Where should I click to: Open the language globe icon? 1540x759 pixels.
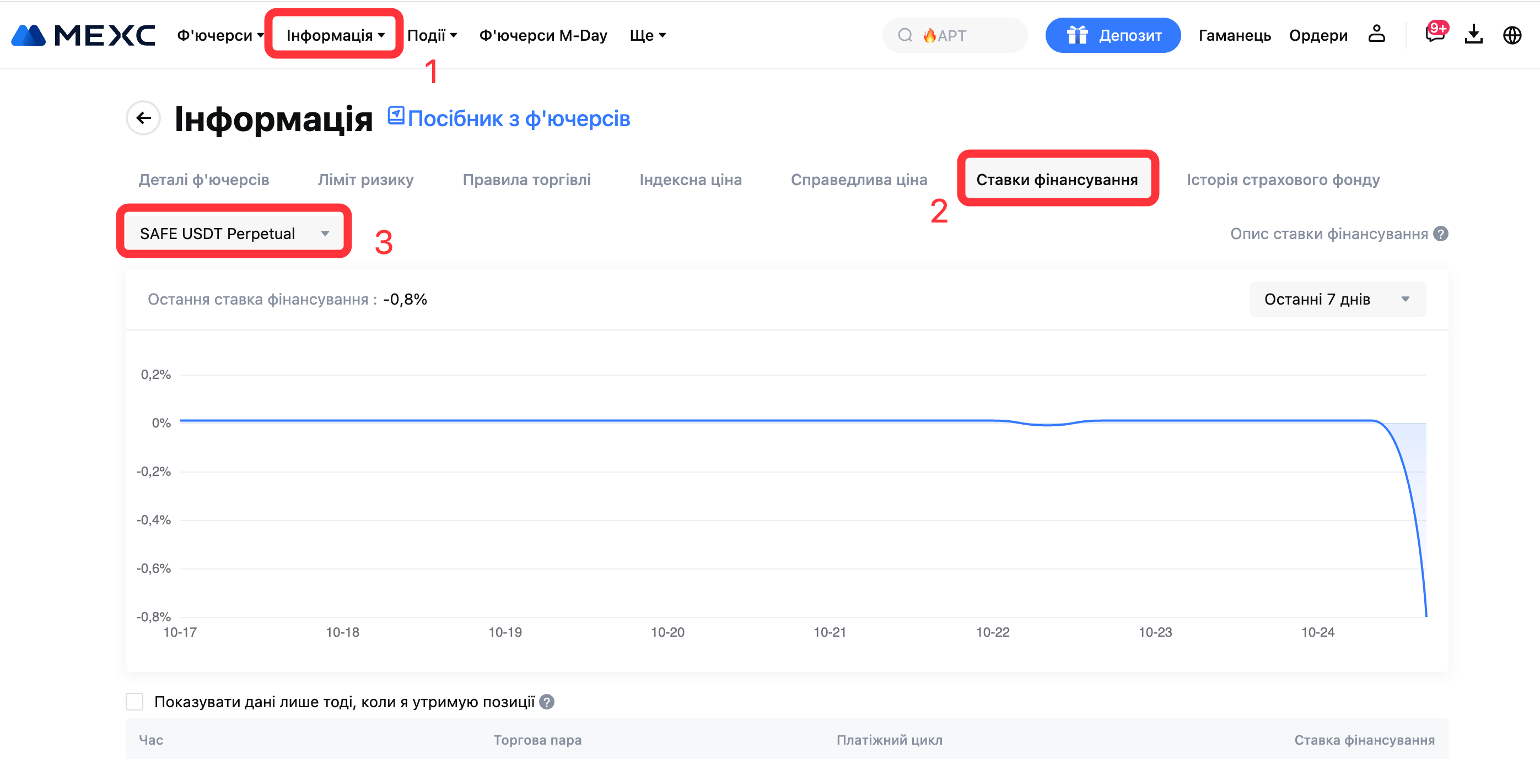(x=1512, y=35)
